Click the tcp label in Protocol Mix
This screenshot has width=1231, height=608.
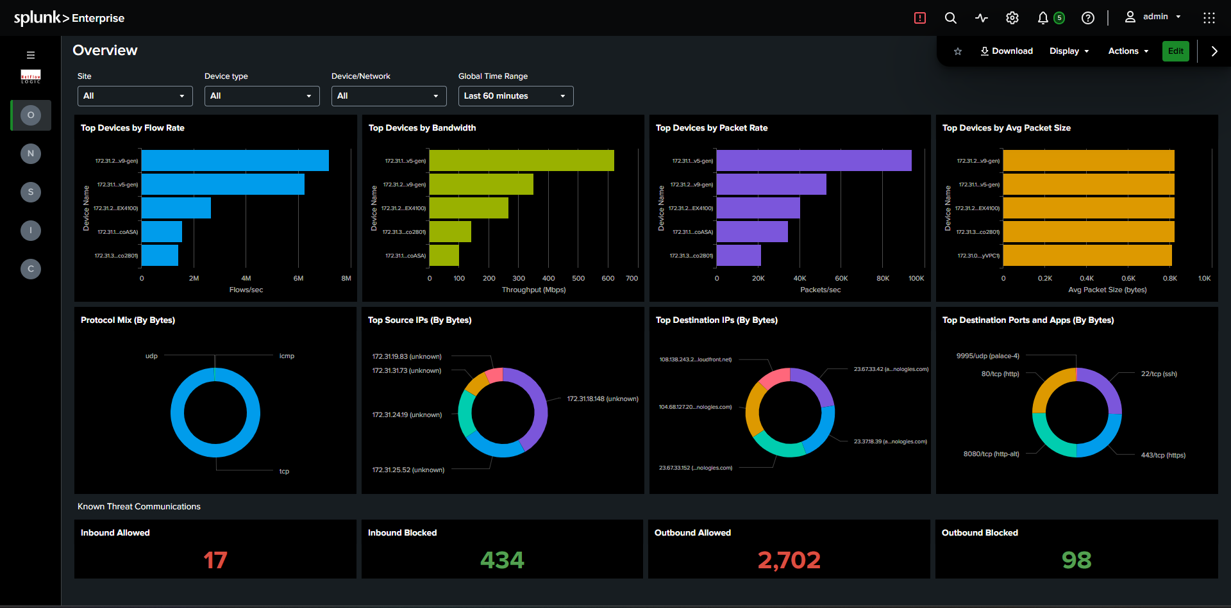[x=284, y=472]
